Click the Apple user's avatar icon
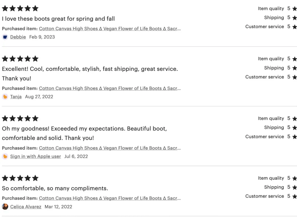The image size is (297, 218). 5,156
